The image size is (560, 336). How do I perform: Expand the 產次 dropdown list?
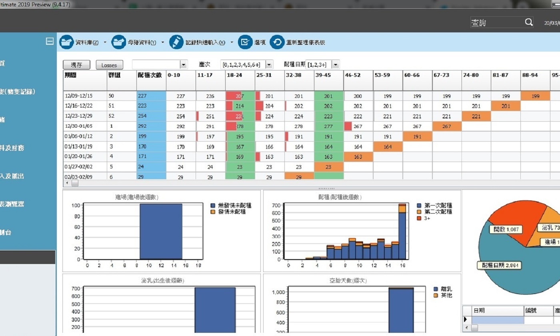click(x=269, y=65)
